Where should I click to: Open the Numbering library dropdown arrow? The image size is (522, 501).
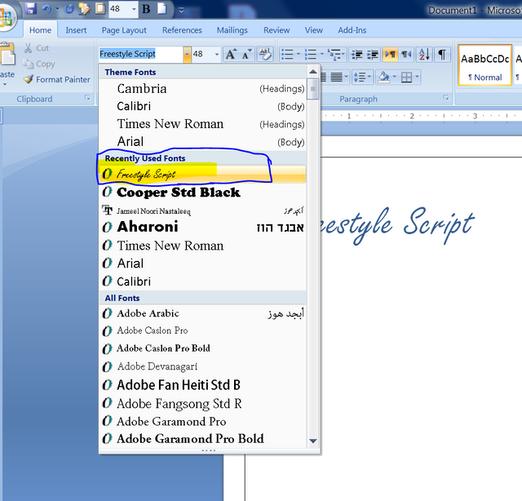322,54
